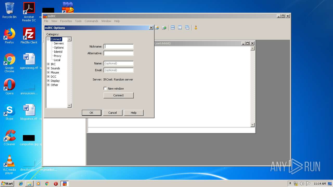
Task: Click the status window text input bar
Action: 171,130
